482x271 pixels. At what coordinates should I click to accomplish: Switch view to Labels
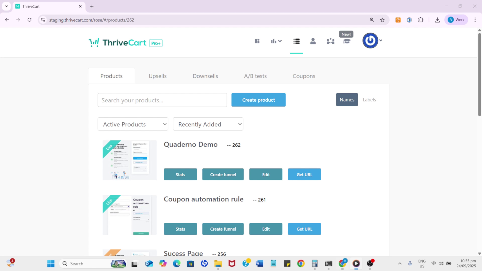pyautogui.click(x=369, y=100)
